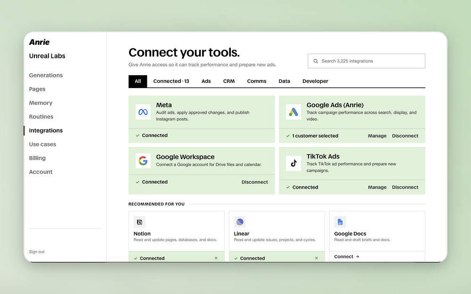Click the Meta card title
Screen dimensions: 471x294
coord(164,105)
